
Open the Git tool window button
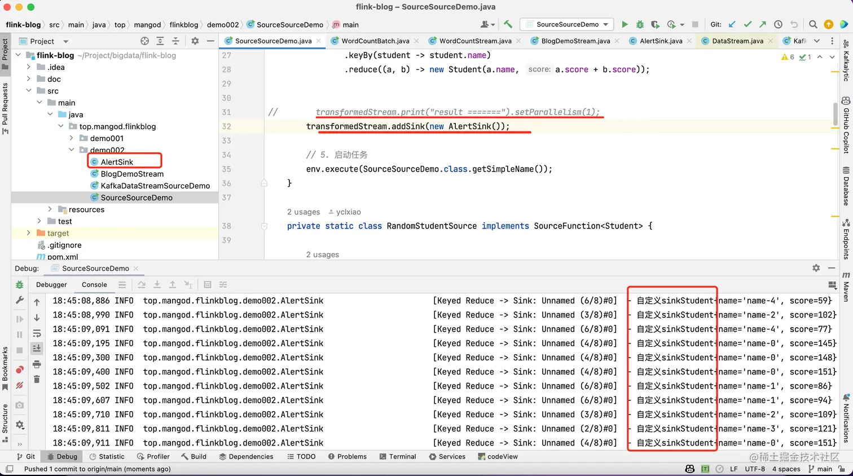(26, 457)
